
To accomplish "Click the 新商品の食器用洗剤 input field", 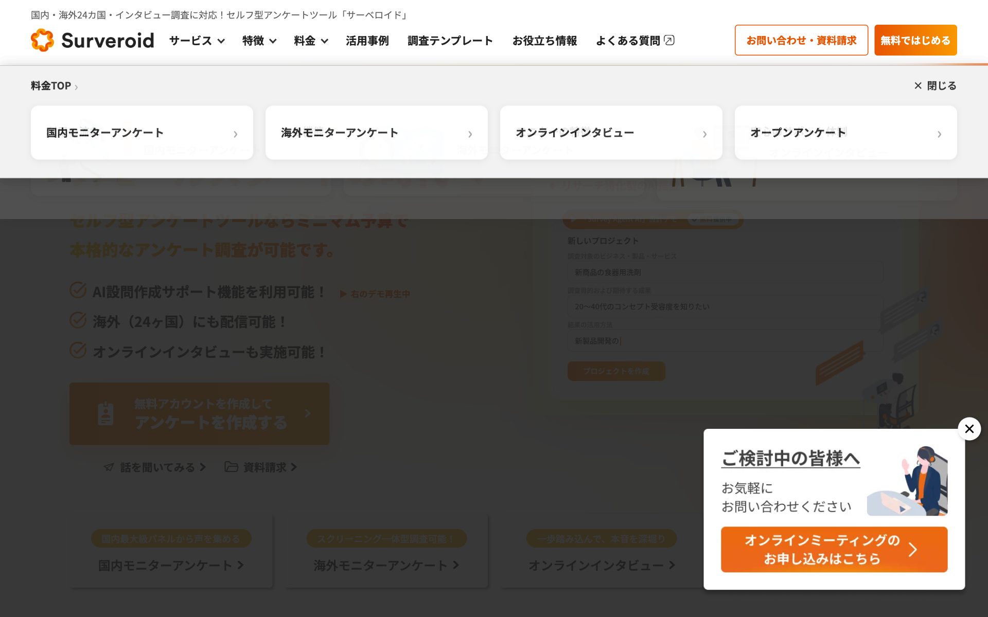I will (725, 272).
